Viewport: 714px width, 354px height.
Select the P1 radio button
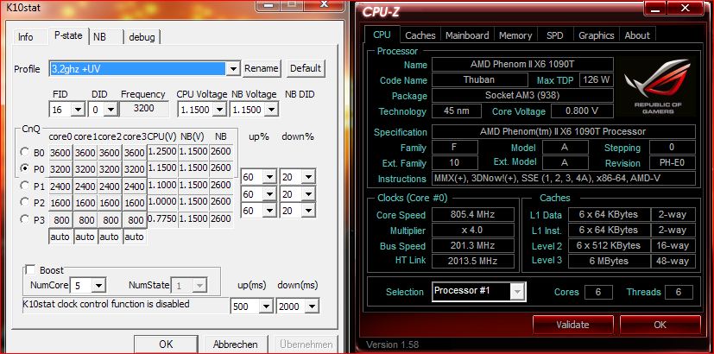(x=25, y=186)
